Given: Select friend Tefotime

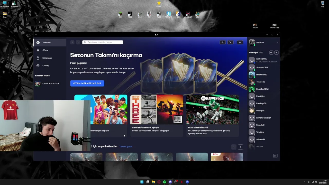Looking at the screenshot, I should click(x=263, y=132).
